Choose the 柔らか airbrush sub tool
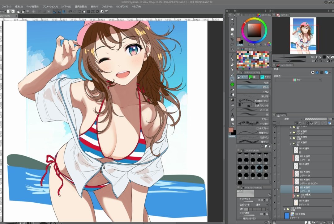The height and width of the screenshot is (224, 334). click(x=253, y=87)
